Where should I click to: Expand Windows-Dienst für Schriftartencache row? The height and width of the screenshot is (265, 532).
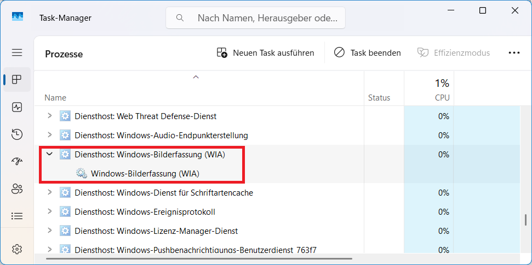tap(50, 192)
